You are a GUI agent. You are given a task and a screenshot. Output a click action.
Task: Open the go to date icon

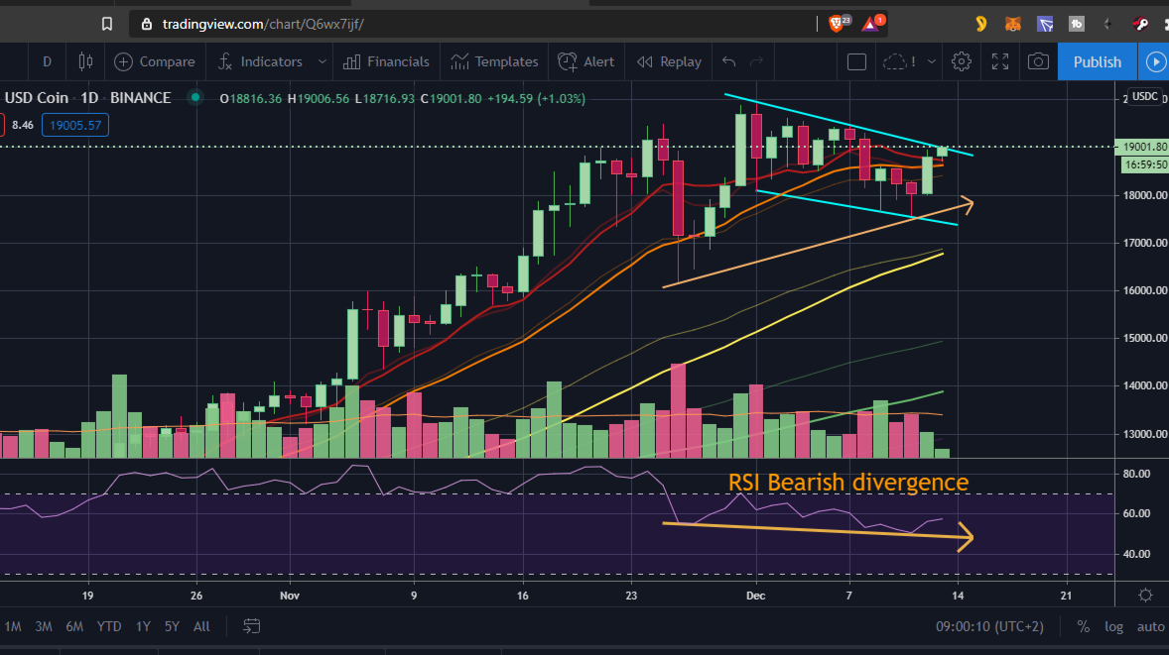tap(252, 626)
